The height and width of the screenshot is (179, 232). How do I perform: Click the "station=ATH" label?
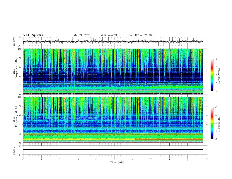[109, 35]
